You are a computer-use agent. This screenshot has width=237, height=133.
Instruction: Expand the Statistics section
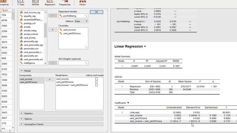click(61, 113)
